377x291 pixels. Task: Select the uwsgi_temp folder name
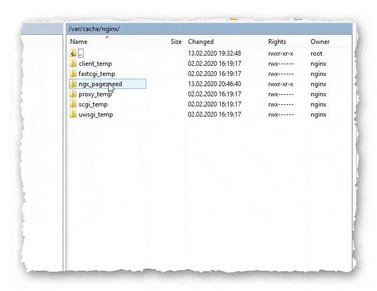(95, 114)
